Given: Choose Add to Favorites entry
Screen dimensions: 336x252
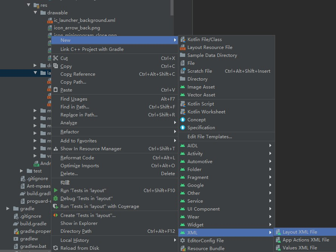Looking at the screenshot, I should 115,141.
